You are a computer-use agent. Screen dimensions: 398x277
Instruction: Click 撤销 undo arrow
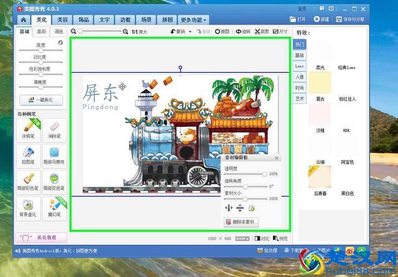pyautogui.click(x=178, y=32)
